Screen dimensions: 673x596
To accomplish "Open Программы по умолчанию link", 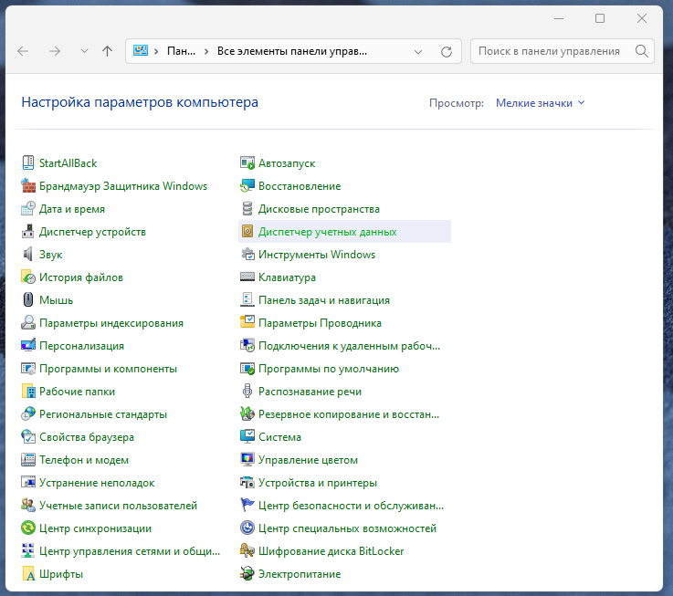I will 329,369.
